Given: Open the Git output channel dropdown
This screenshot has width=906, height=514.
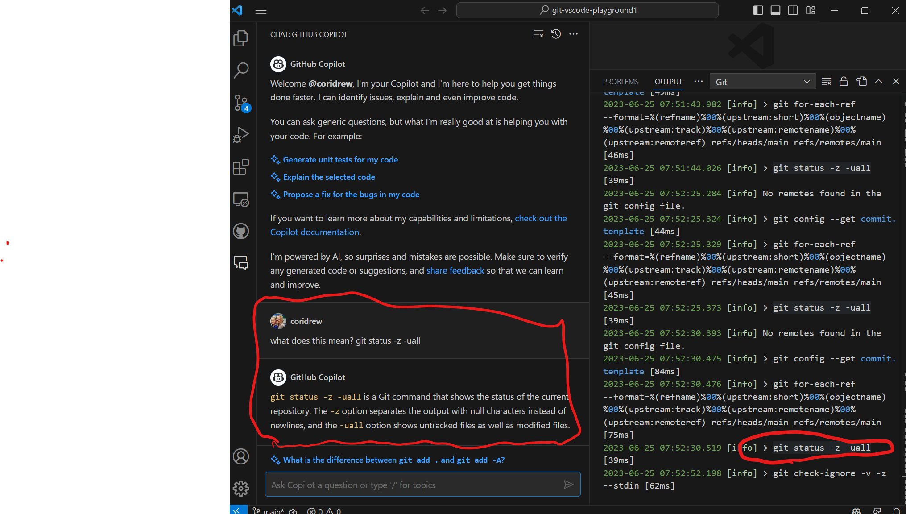Looking at the screenshot, I should [x=762, y=82].
